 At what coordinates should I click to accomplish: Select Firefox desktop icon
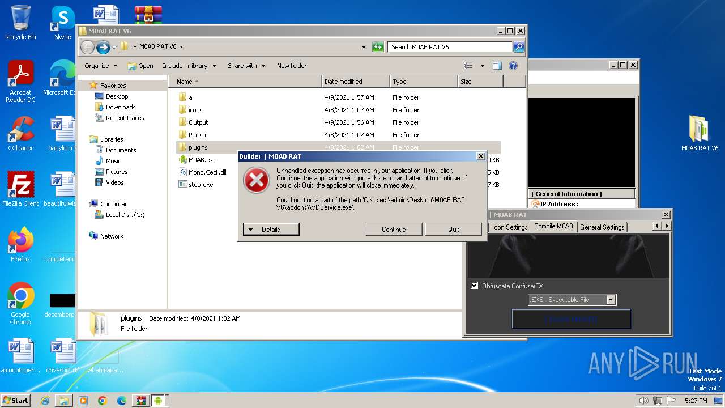tap(20, 245)
